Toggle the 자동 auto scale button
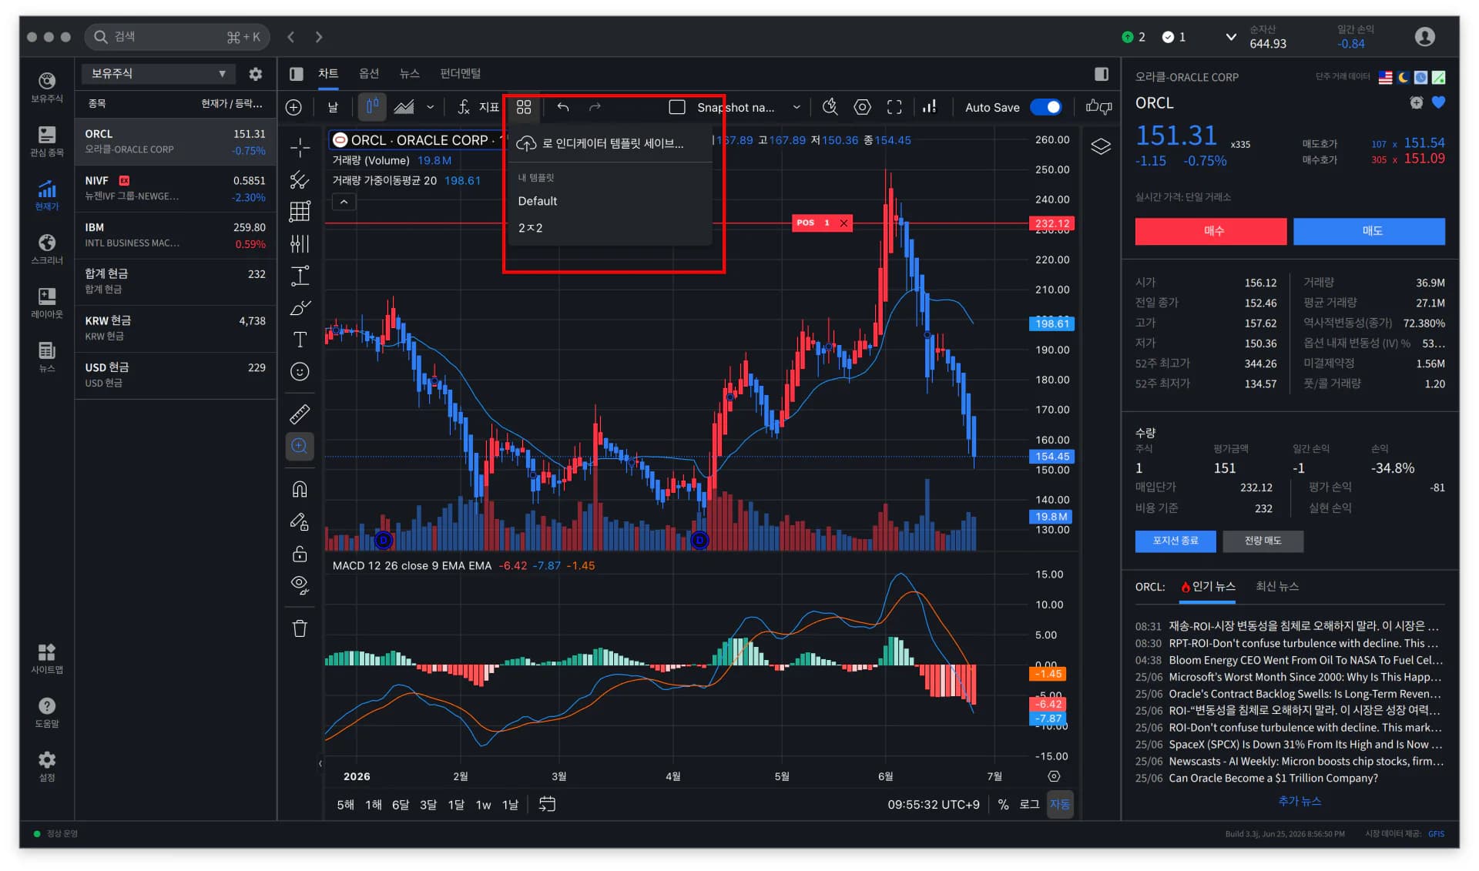 click(x=1060, y=804)
